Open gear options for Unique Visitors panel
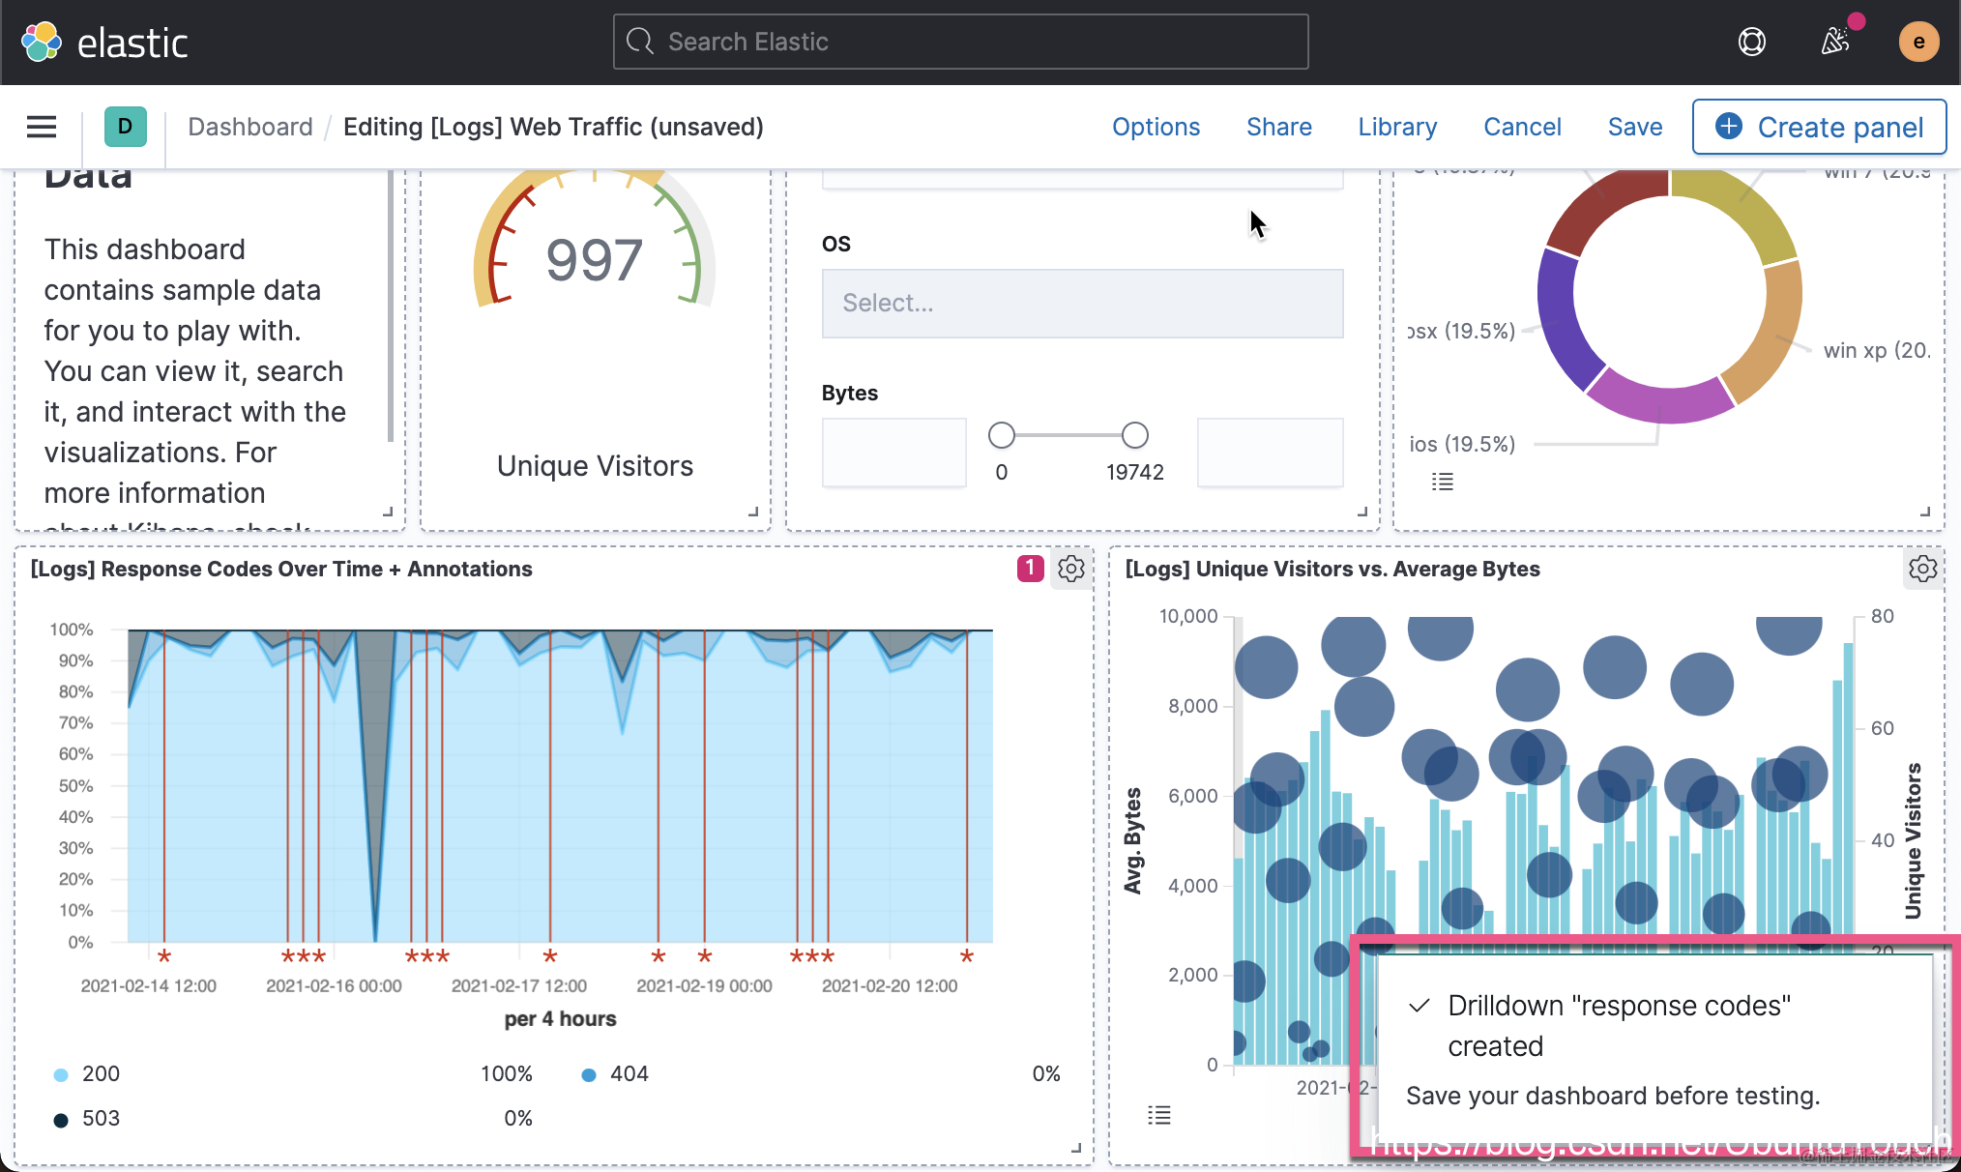Image resolution: width=1961 pixels, height=1172 pixels. pyautogui.click(x=1922, y=569)
